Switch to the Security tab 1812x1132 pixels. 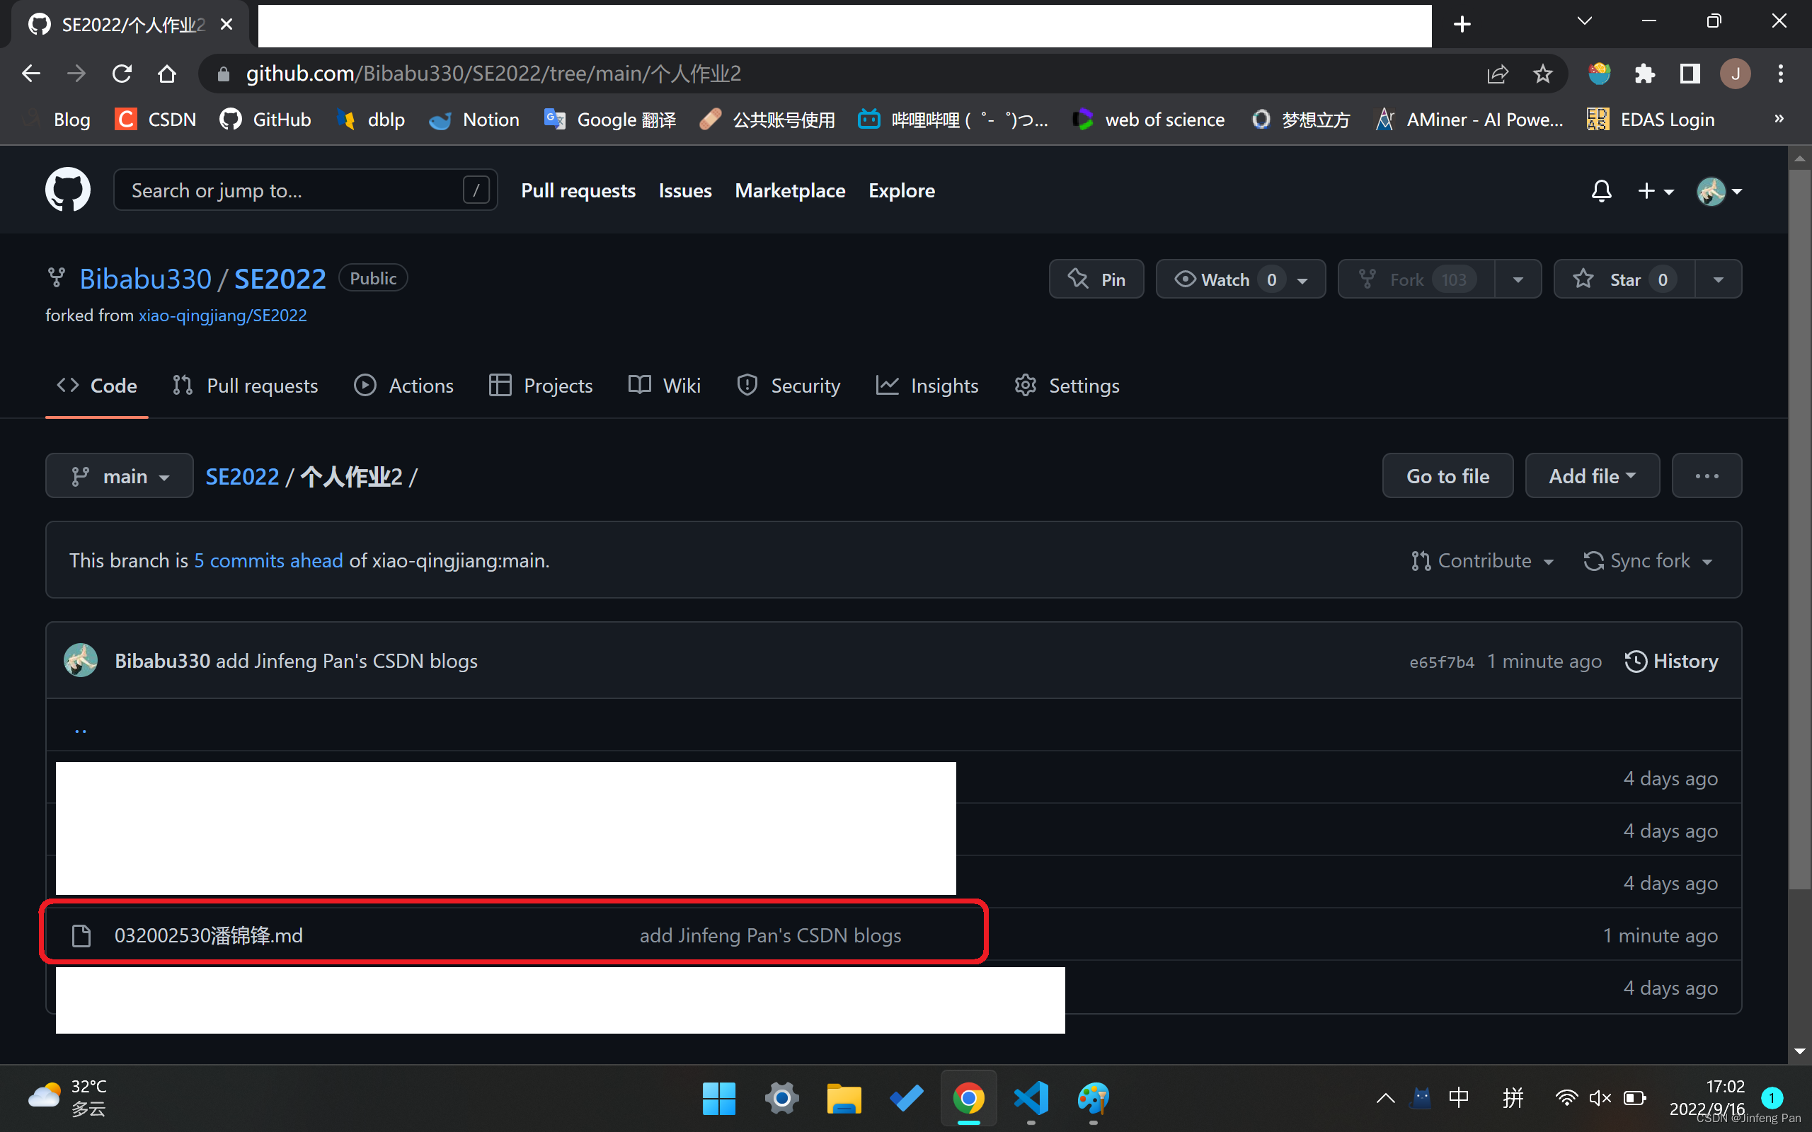pos(789,386)
